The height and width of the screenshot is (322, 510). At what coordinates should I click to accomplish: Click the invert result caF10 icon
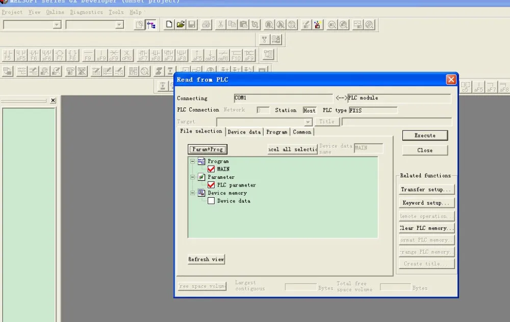[x=223, y=55]
